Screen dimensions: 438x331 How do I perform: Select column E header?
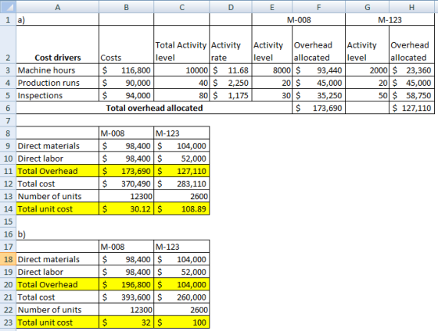tap(272, 7)
